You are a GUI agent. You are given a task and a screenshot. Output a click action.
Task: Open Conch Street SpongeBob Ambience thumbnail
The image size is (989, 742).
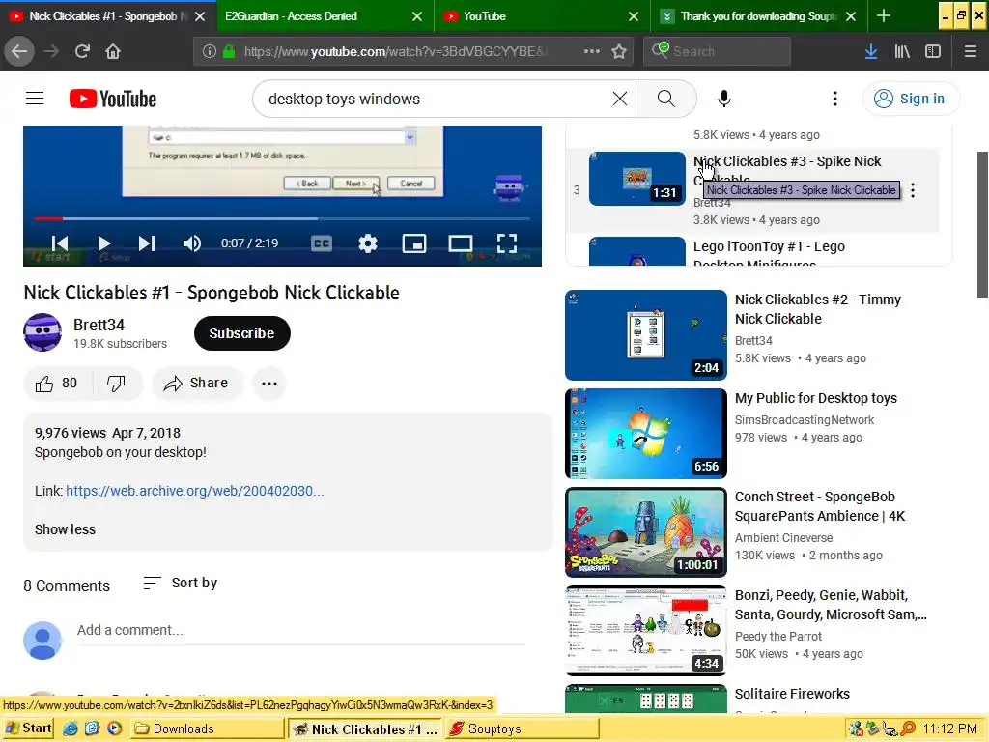646,532
